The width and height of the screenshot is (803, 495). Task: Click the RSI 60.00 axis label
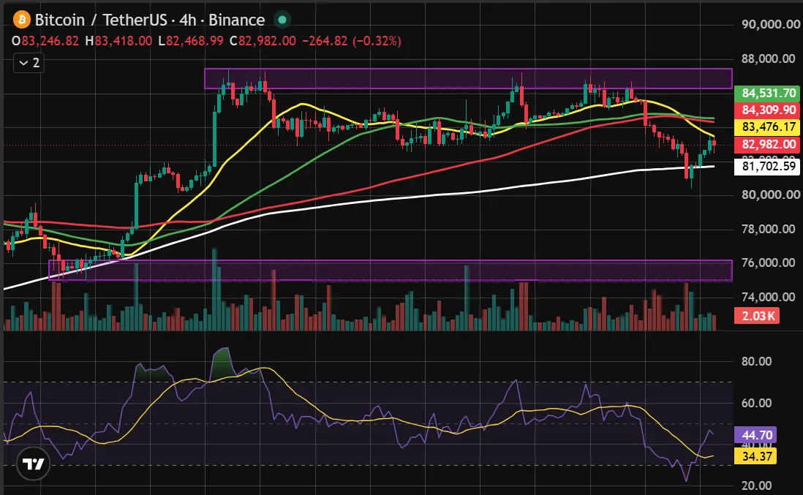pyautogui.click(x=756, y=403)
